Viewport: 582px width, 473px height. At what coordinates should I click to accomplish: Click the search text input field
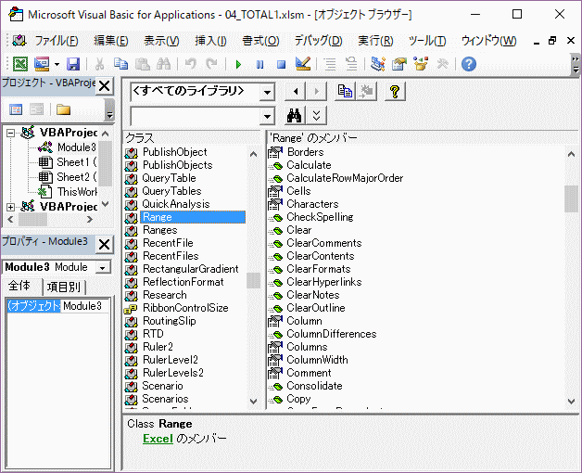(x=196, y=117)
